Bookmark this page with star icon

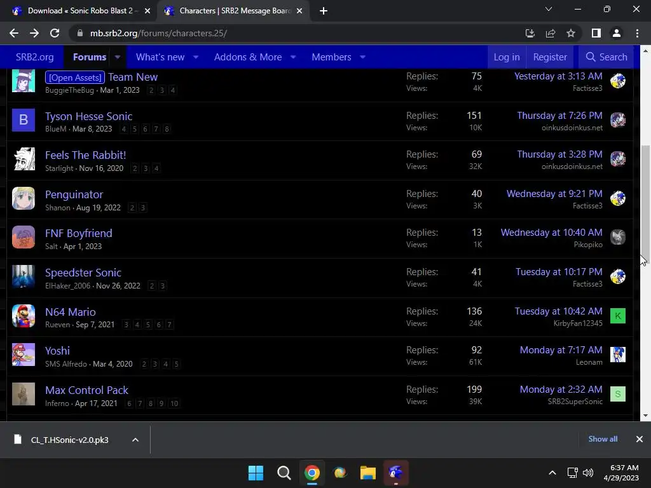pos(571,33)
